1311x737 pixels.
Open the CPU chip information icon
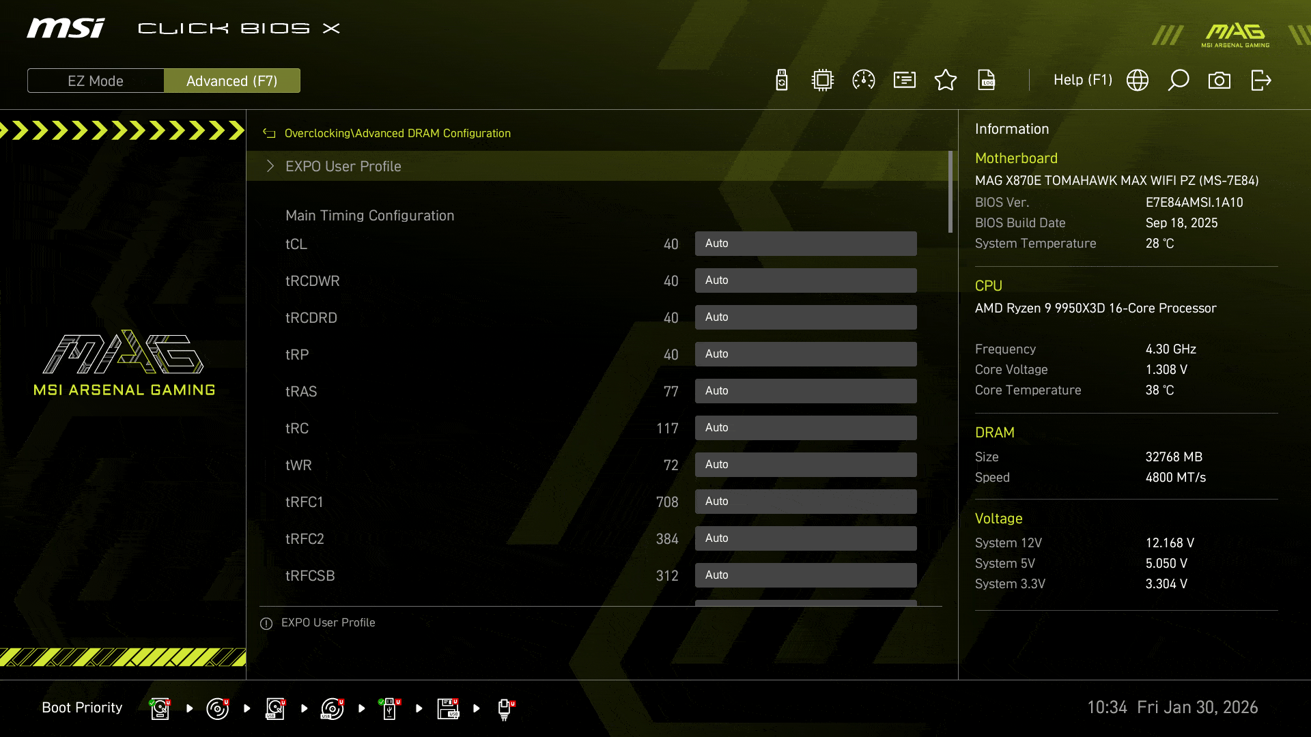tap(823, 80)
